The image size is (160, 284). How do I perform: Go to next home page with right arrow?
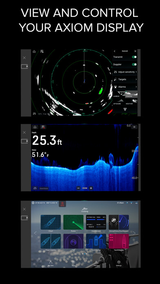[134, 233]
